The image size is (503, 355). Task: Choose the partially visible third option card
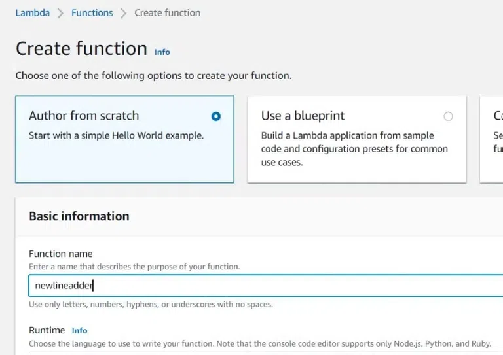tap(493, 139)
